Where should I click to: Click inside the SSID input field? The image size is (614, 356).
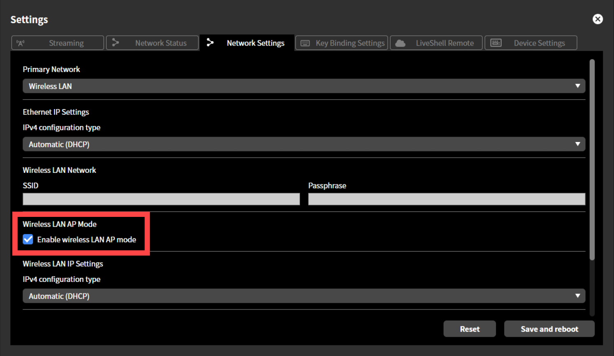[160, 199]
